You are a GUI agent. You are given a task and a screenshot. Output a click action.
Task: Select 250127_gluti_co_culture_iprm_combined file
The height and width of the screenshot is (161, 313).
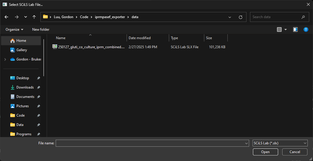(x=92, y=47)
